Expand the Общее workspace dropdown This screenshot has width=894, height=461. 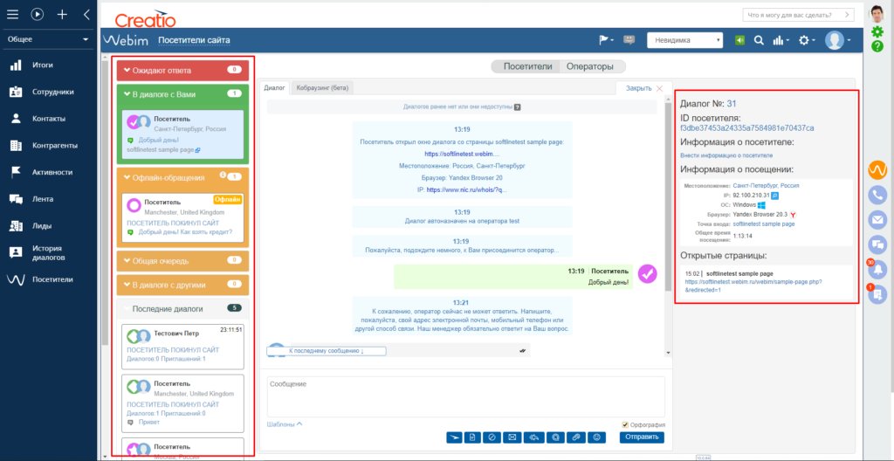[48, 39]
